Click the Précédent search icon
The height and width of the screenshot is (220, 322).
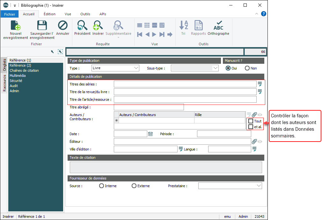(x=82, y=26)
